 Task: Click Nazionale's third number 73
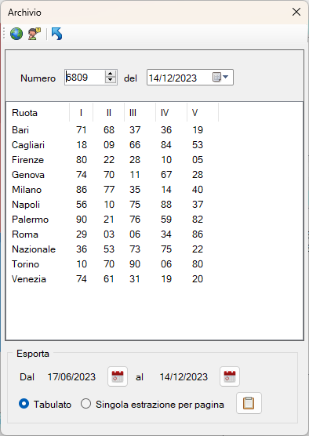tap(135, 249)
